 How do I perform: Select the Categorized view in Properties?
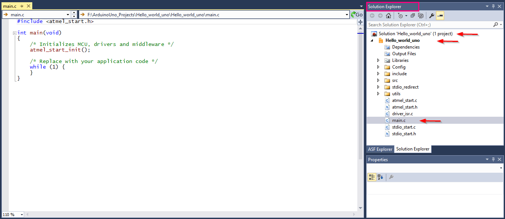(371, 177)
